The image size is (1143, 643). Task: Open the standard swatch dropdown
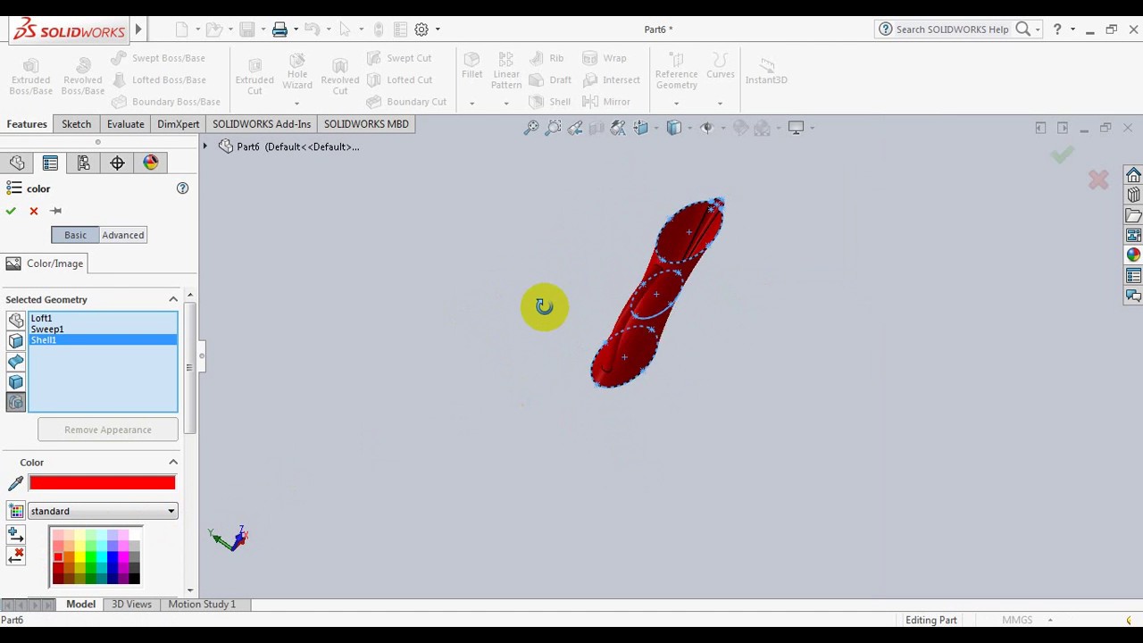[103, 511]
